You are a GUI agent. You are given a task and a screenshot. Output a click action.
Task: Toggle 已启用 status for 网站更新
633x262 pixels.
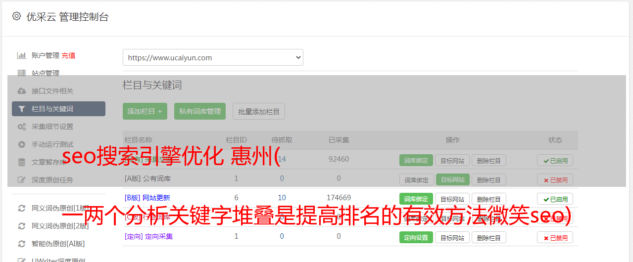[555, 199]
